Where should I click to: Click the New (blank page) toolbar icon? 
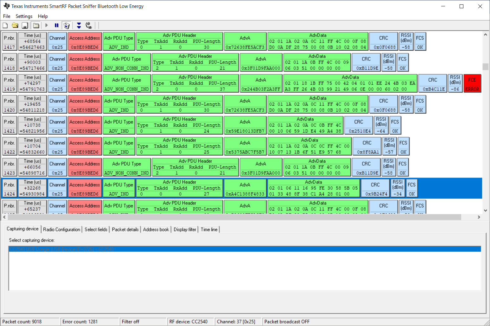pos(5,25)
